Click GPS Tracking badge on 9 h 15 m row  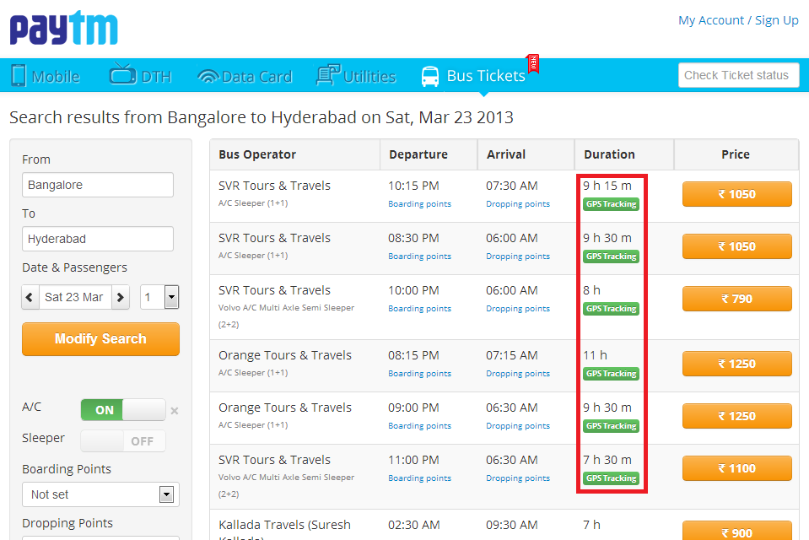611,204
